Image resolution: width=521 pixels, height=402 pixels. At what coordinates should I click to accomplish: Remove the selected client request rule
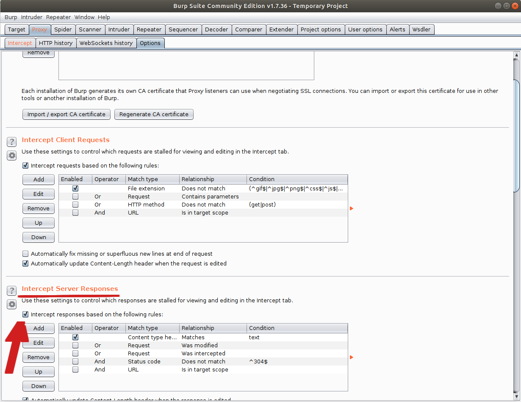(x=39, y=209)
